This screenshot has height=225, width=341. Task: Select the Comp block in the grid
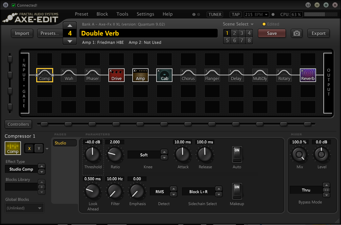(x=45, y=75)
